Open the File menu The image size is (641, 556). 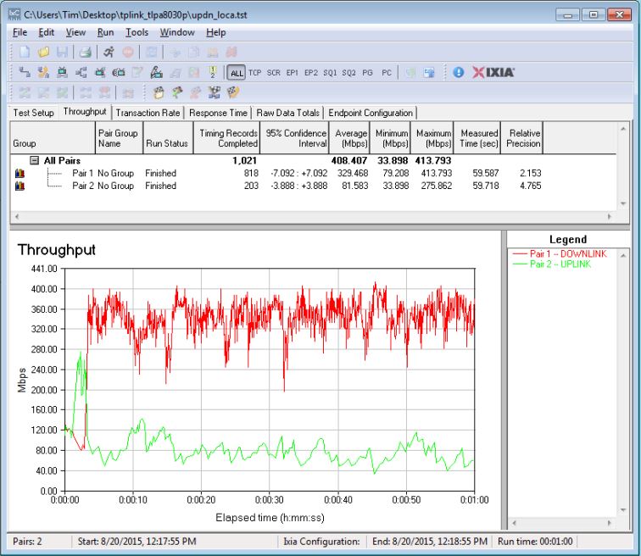click(20, 32)
